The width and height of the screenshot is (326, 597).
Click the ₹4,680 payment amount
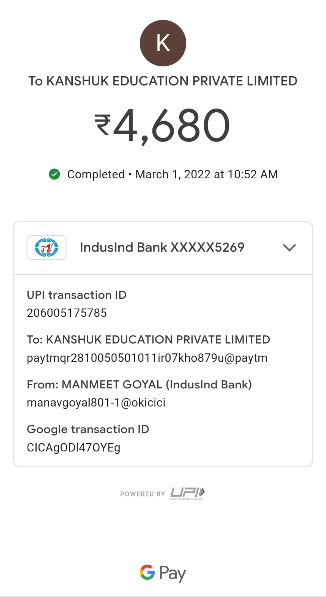(x=162, y=126)
